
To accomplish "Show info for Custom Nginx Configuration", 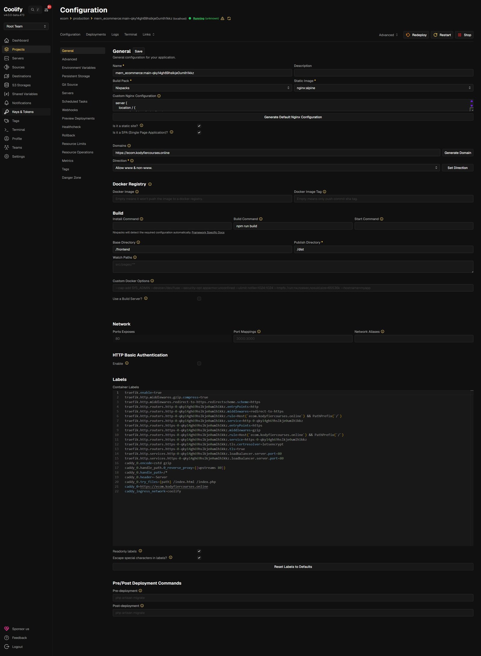I will 159,96.
